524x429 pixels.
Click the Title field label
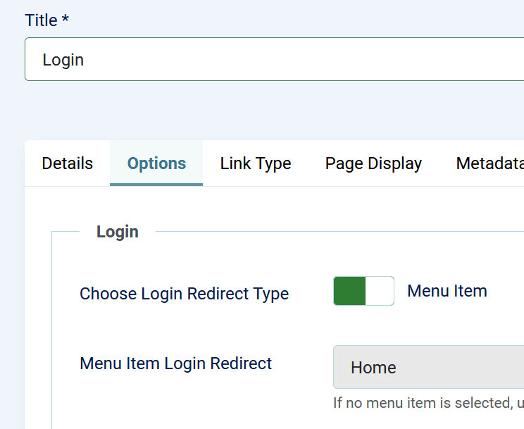coord(41,20)
